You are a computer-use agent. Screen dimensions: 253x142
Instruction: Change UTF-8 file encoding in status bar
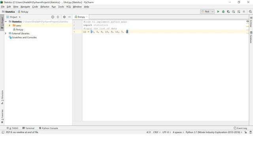166,132
